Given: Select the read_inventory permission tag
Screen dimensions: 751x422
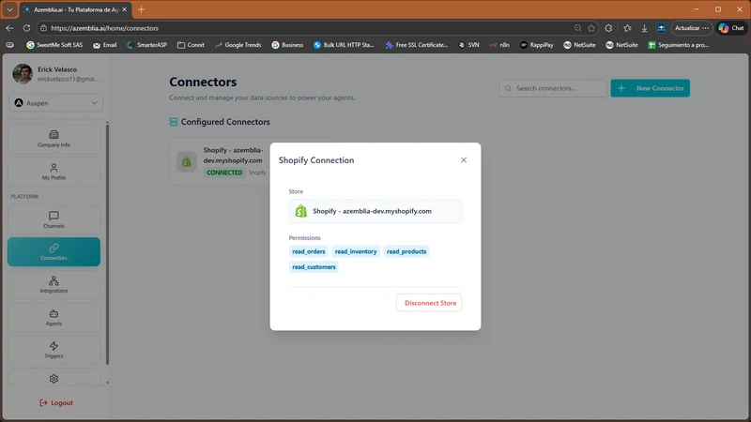Looking at the screenshot, I should tap(356, 251).
